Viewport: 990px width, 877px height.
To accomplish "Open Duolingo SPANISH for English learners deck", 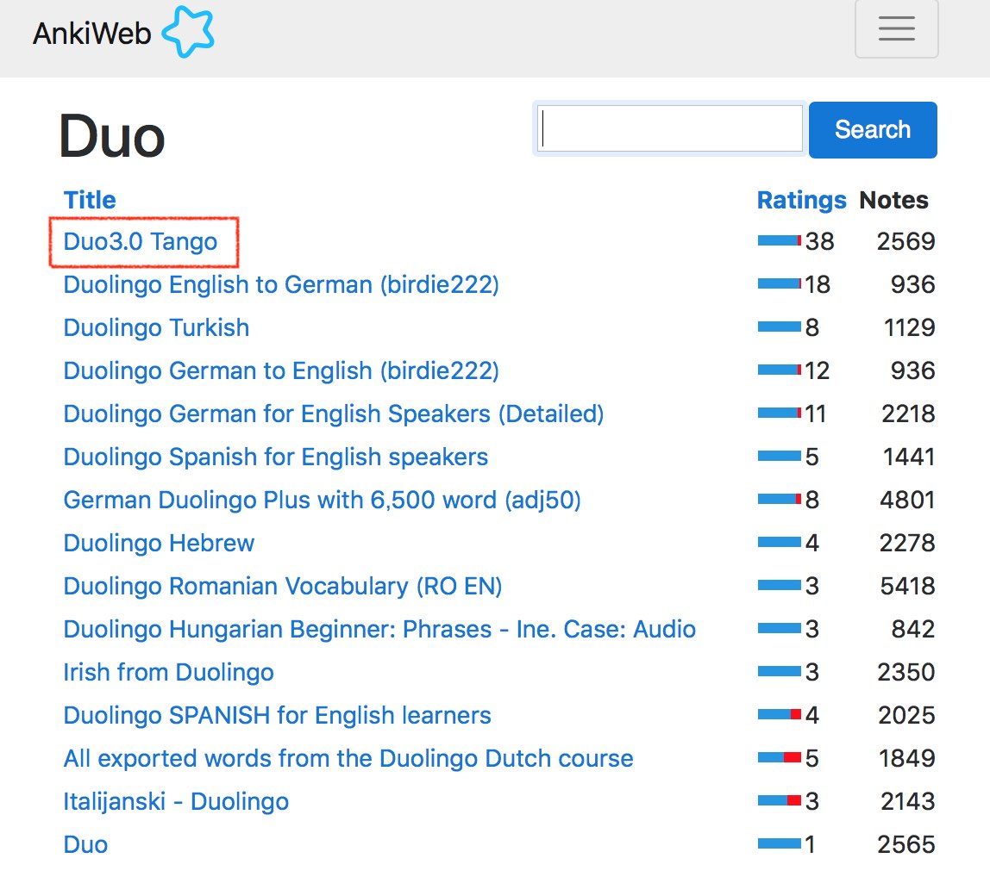I will 277,716.
